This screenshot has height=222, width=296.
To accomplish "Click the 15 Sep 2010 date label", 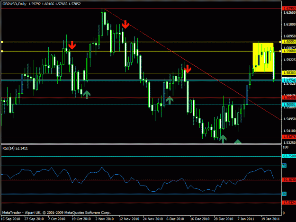I will tap(10, 219).
